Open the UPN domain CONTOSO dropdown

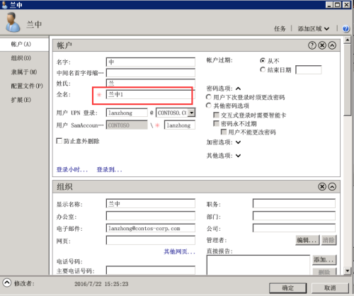(x=192, y=113)
